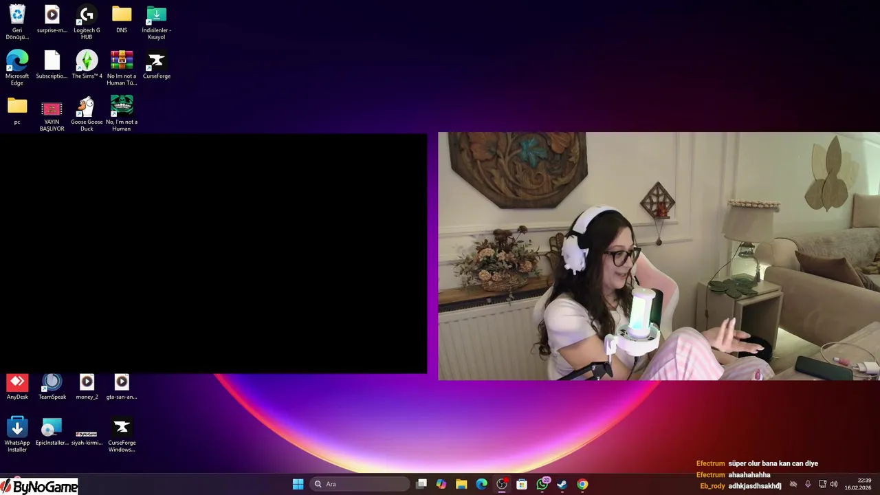
Task: Open the surprise-m... media file icon
Action: (52, 19)
